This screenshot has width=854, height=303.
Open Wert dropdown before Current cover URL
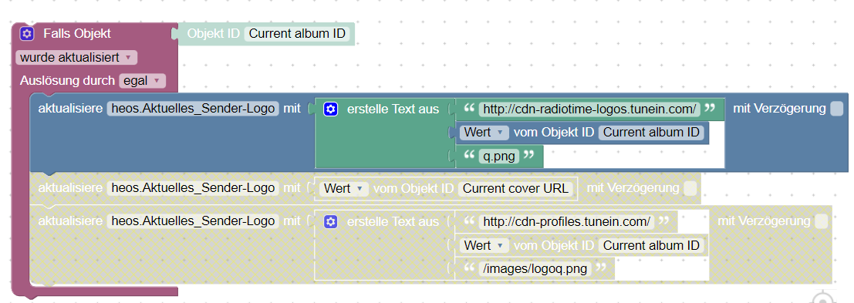point(343,189)
